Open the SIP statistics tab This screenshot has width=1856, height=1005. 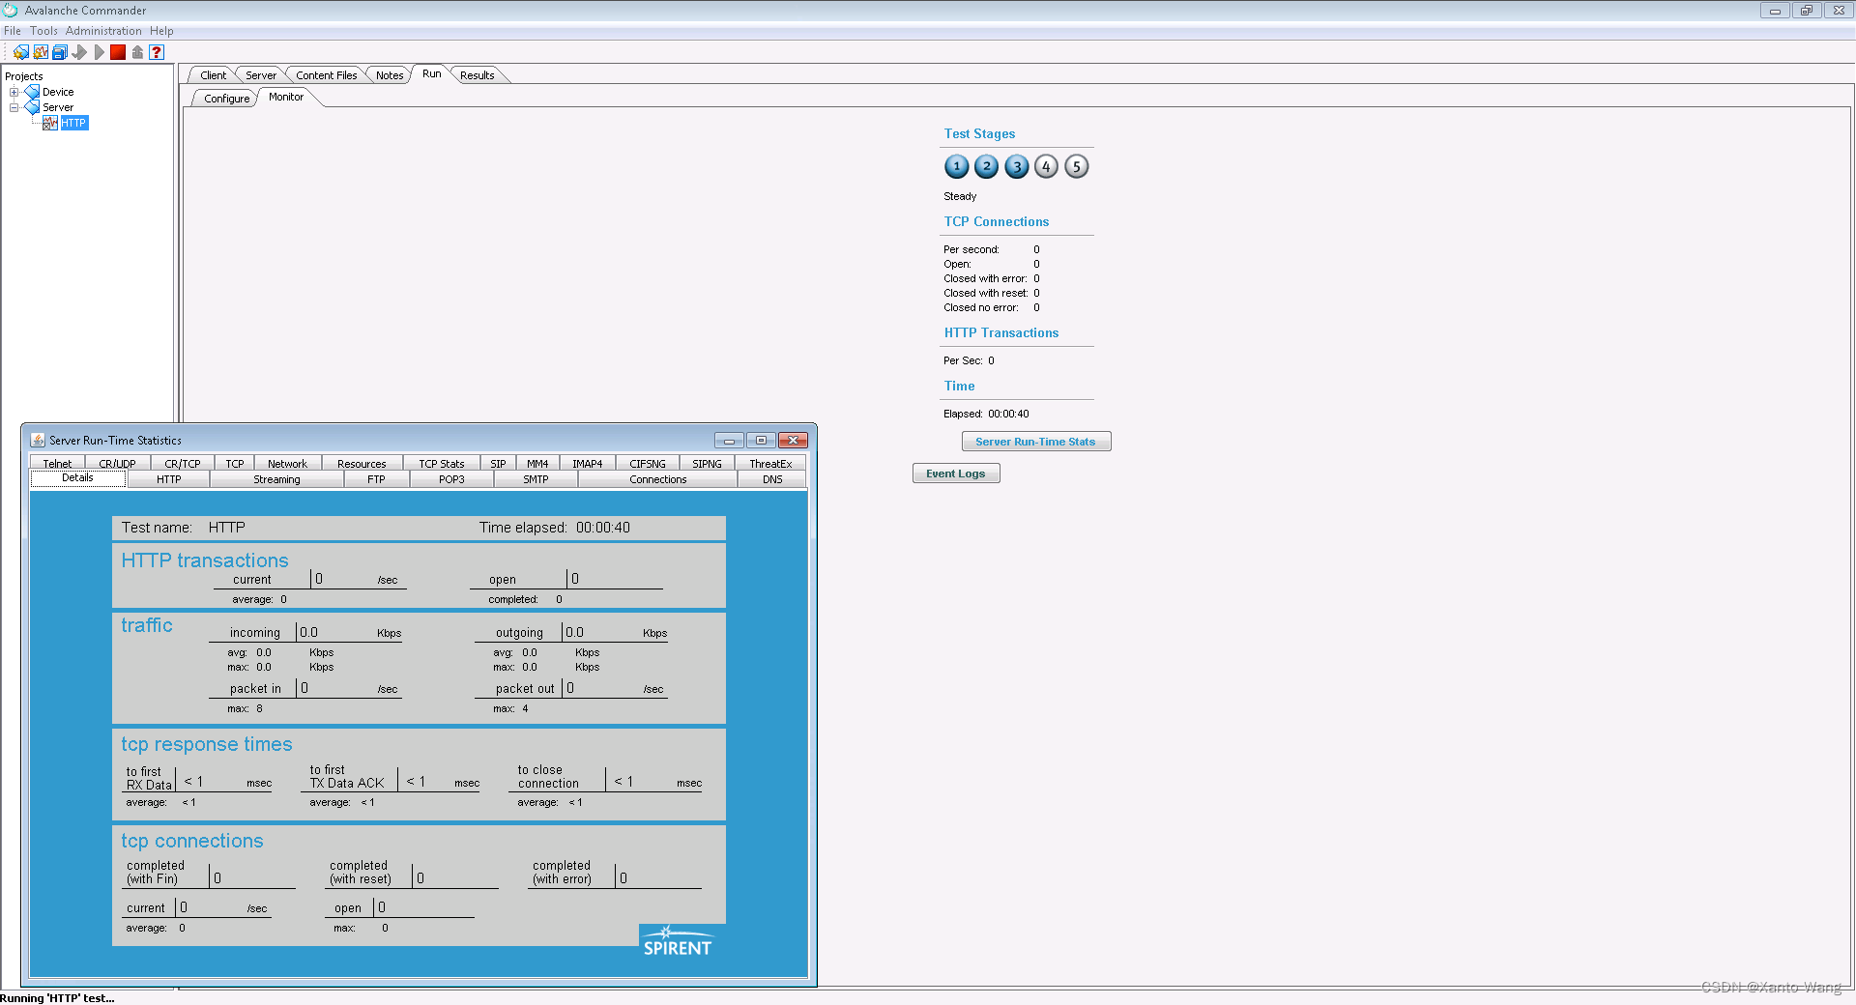point(498,464)
